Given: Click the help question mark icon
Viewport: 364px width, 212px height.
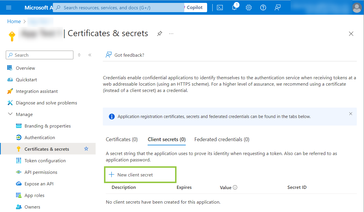Looking at the screenshot, I should click(x=263, y=8).
